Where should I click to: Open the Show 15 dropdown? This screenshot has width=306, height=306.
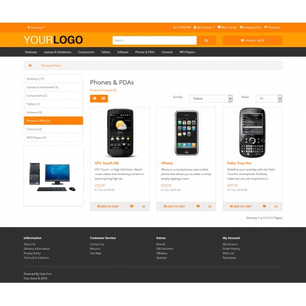click(x=269, y=99)
